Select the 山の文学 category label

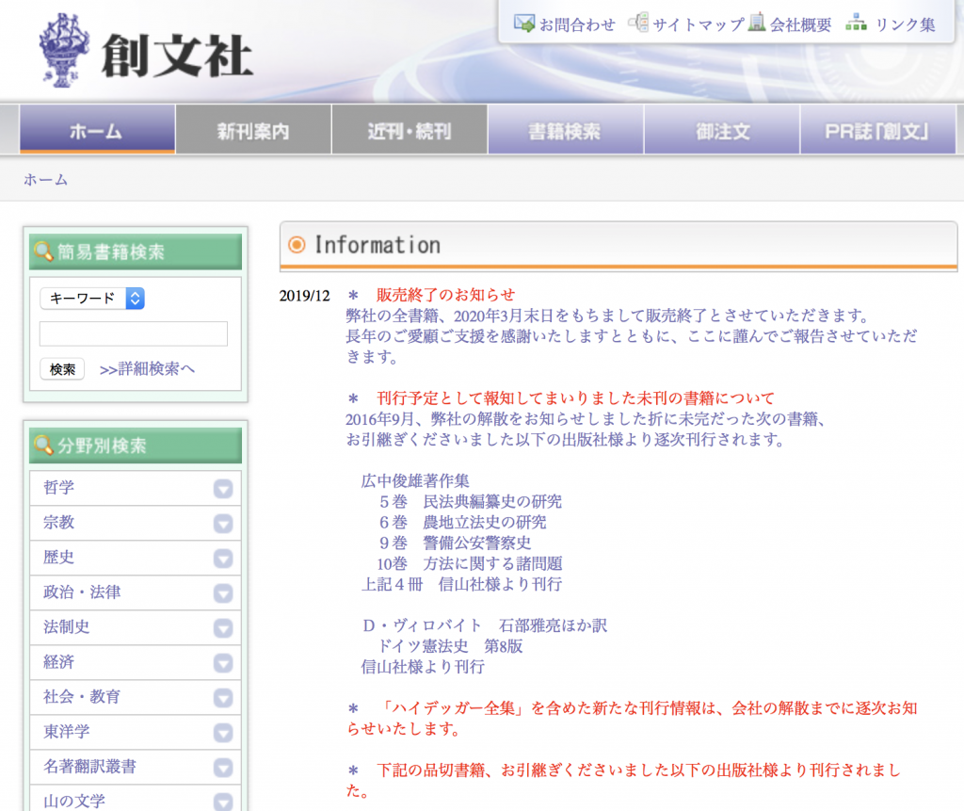74,801
